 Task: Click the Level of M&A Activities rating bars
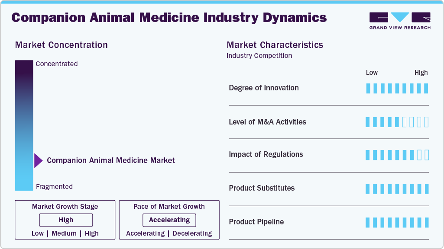coord(397,122)
